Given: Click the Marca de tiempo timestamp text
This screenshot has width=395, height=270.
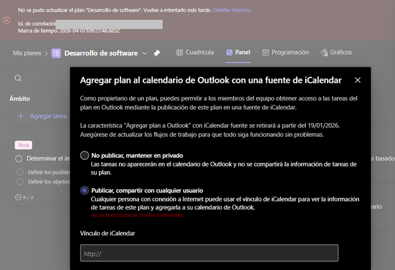Looking at the screenshot, I should pos(69,31).
